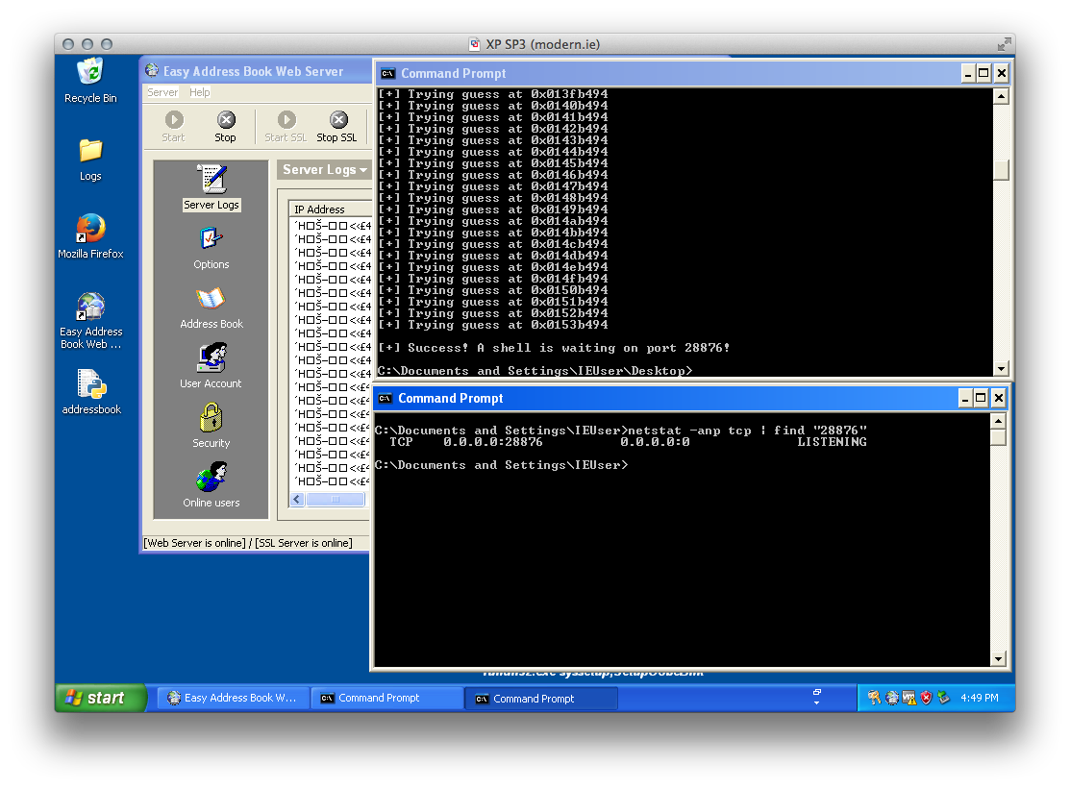
Task: Open the Security sidebar panel
Action: (212, 426)
